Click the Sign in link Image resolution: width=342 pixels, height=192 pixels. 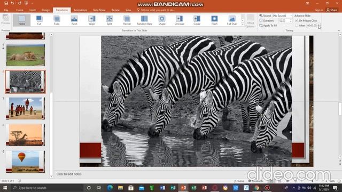319,10
